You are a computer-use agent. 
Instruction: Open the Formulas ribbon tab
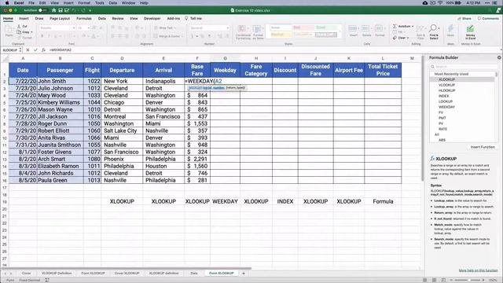(84, 19)
